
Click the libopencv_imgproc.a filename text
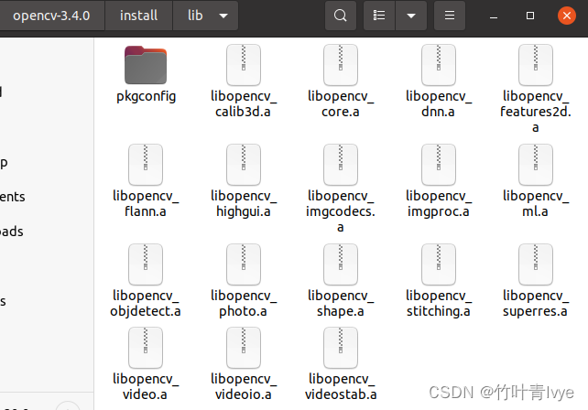click(x=439, y=203)
